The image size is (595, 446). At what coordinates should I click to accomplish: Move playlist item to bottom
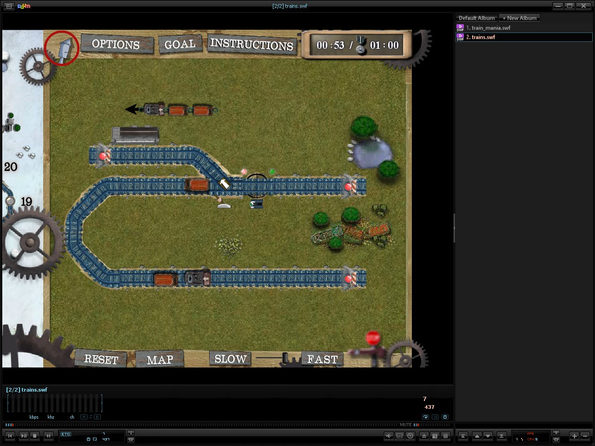tap(502, 436)
